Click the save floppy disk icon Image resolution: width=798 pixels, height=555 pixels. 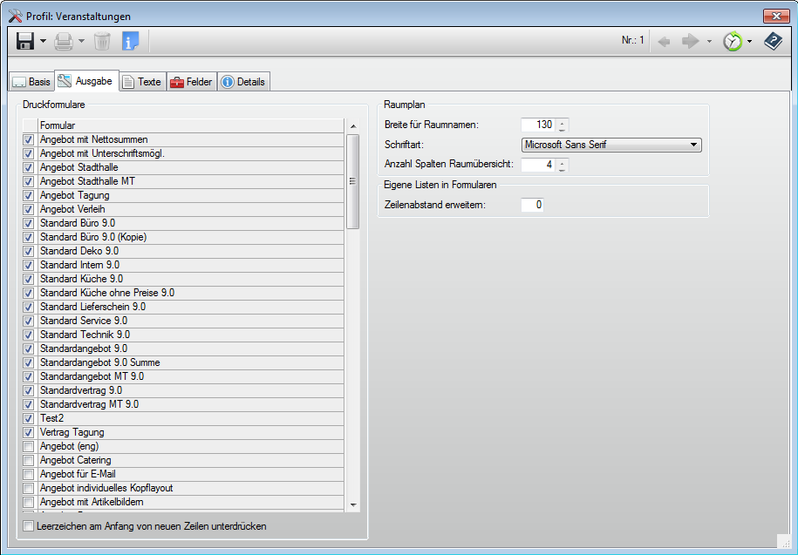coord(25,41)
